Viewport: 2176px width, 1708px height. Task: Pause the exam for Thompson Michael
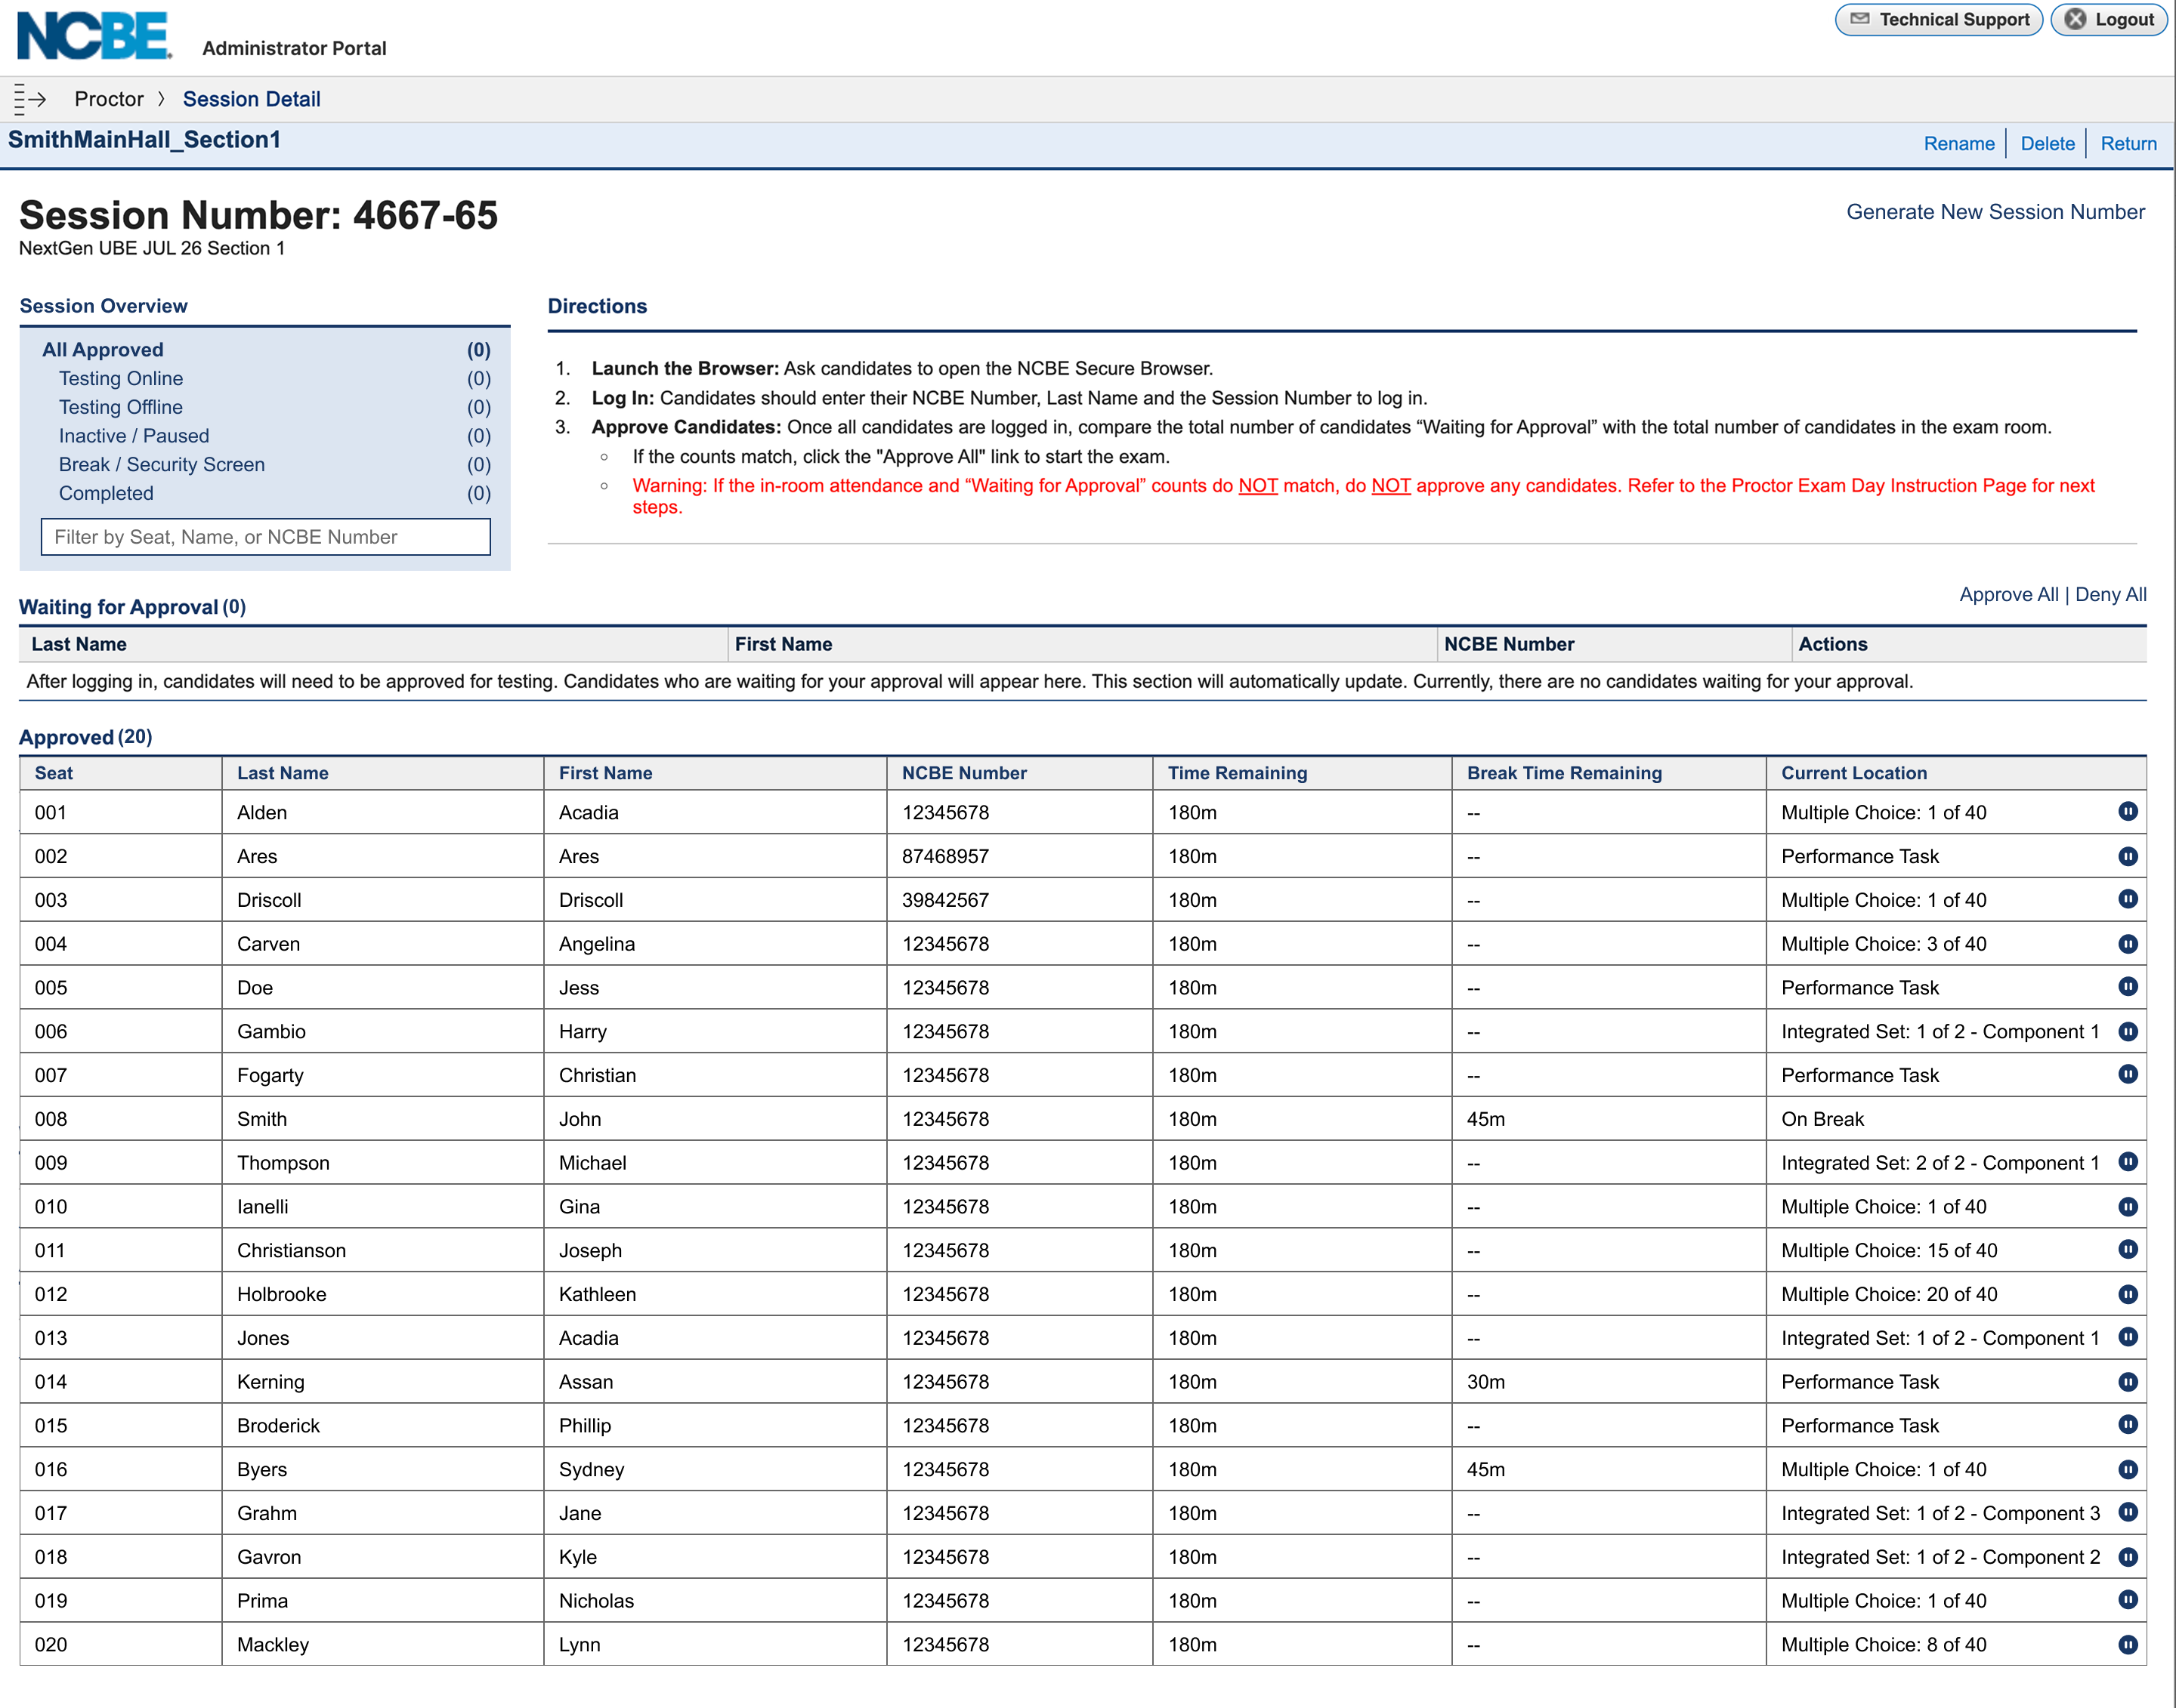(x=2127, y=1161)
